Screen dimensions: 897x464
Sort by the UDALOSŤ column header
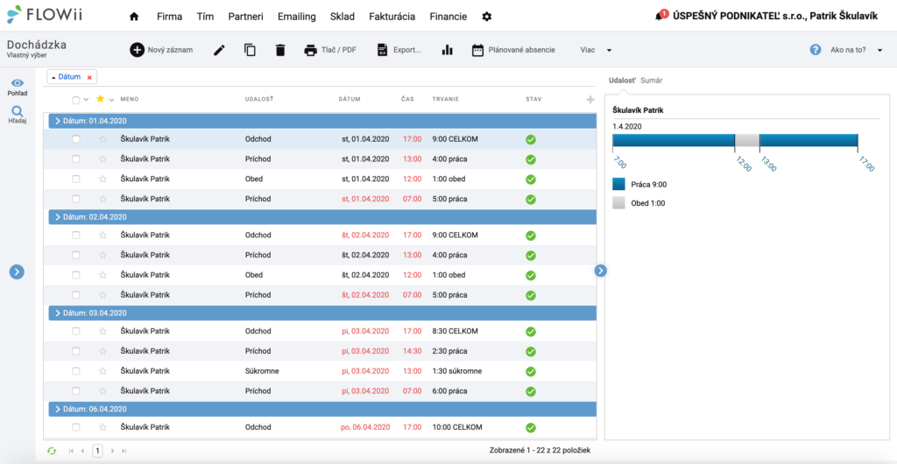(259, 100)
